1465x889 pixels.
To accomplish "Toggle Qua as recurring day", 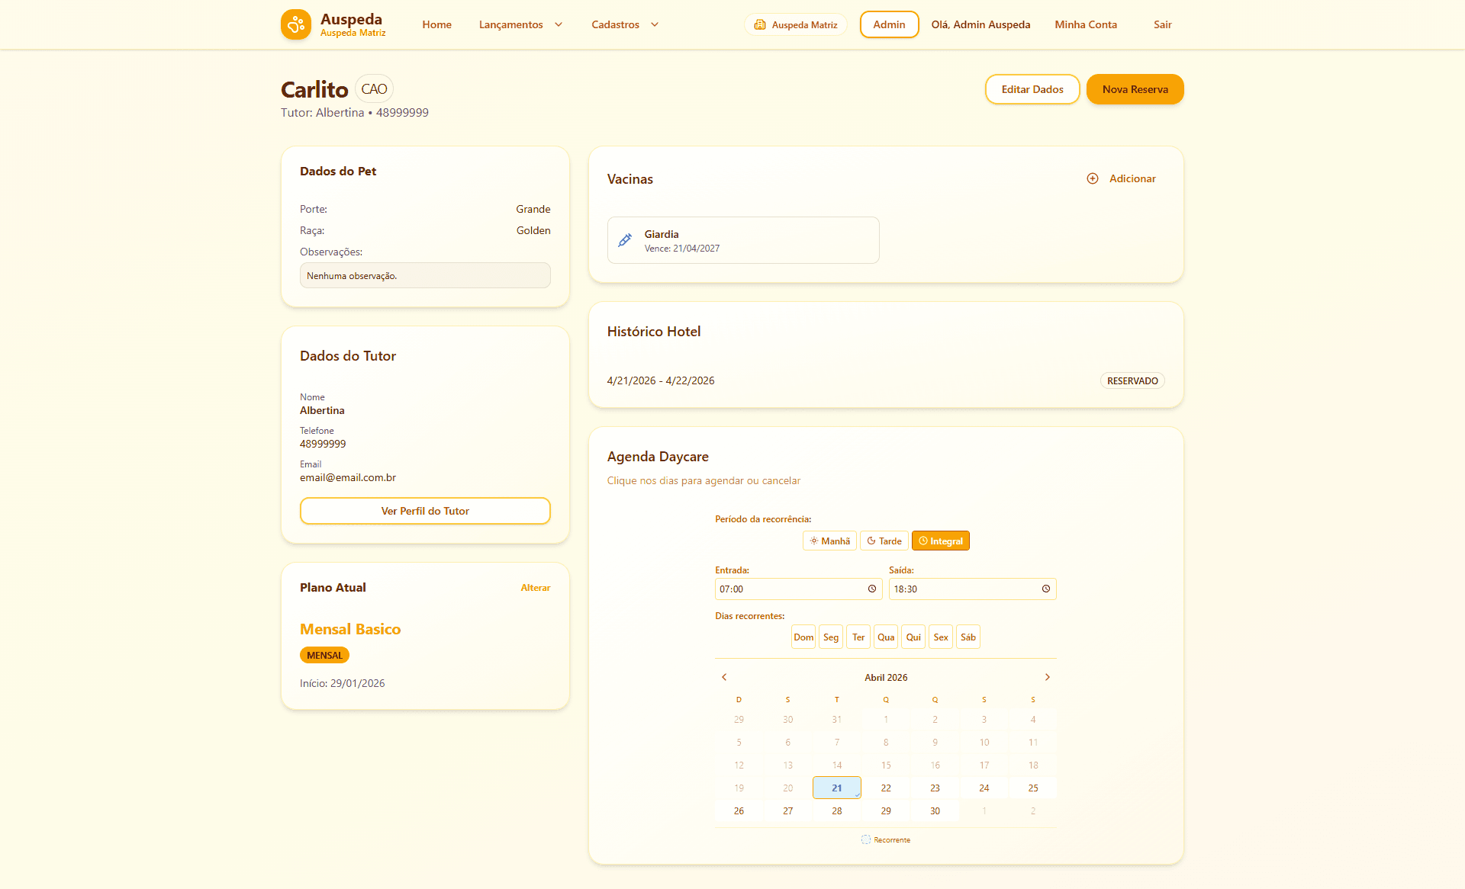I will click(885, 637).
